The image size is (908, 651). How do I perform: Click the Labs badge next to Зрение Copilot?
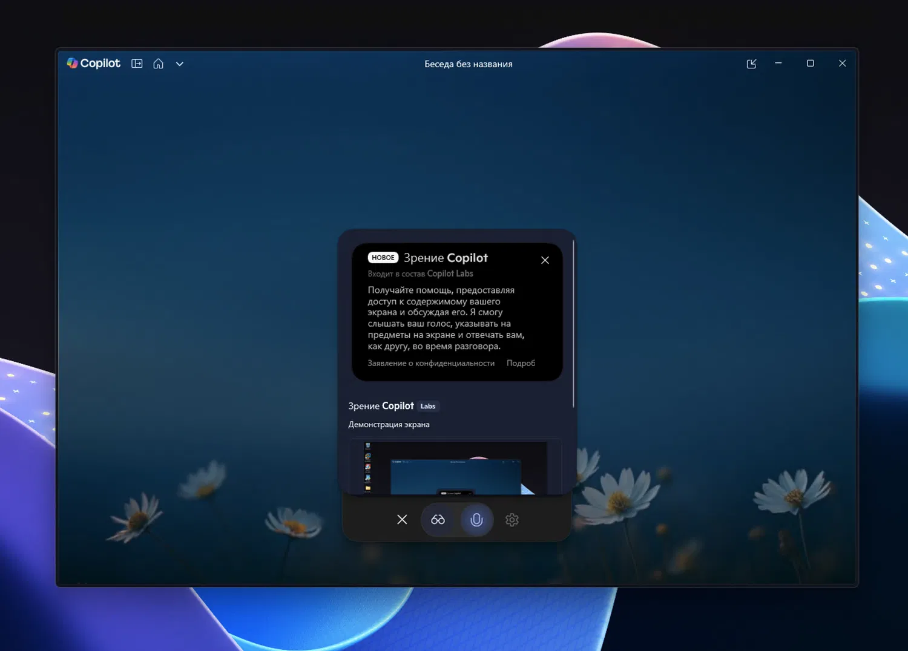[428, 407]
